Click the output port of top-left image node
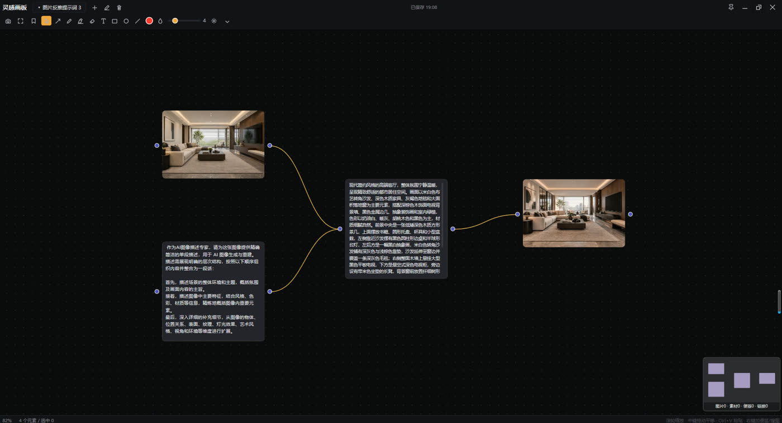 (270, 146)
